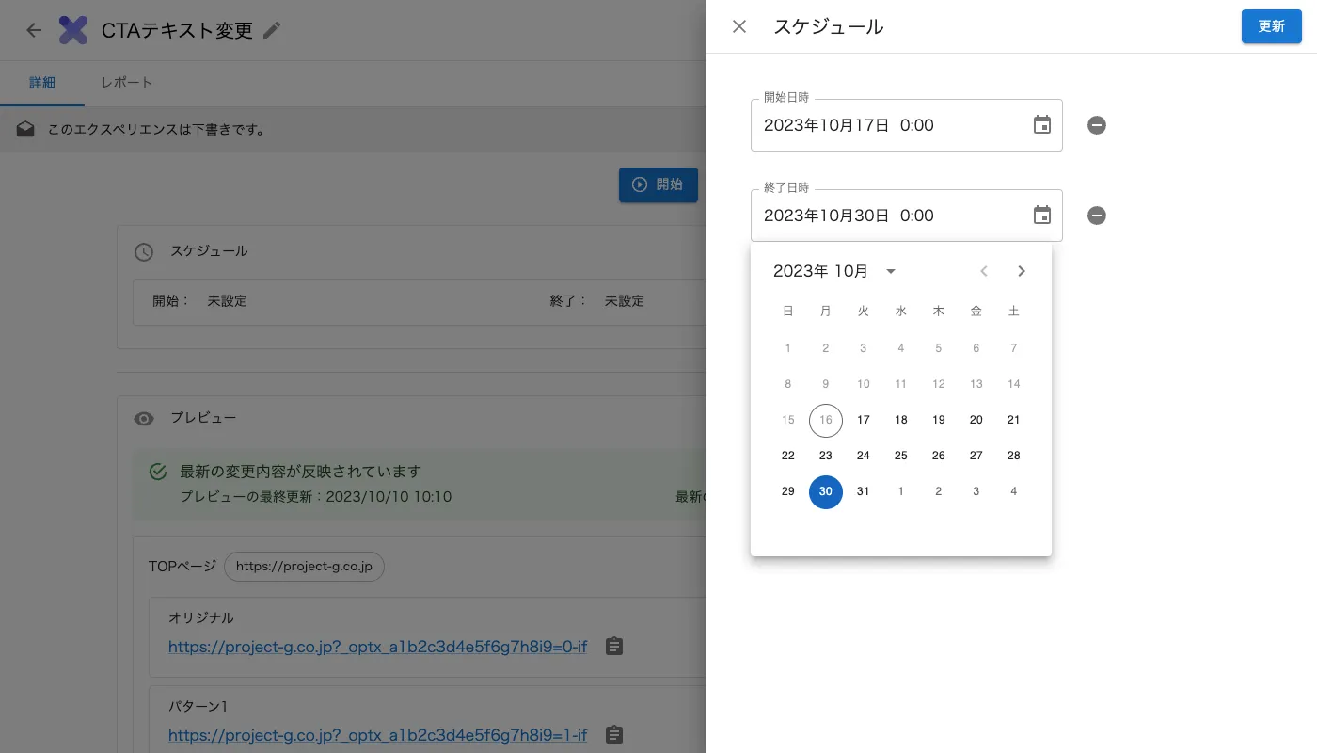This screenshot has height=753, width=1317.
Task: Remove the start date with minus icon
Action: [x=1097, y=125]
